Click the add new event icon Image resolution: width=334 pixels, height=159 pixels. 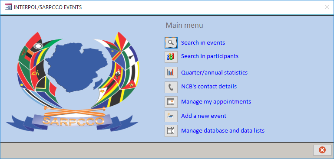pyautogui.click(x=171, y=116)
